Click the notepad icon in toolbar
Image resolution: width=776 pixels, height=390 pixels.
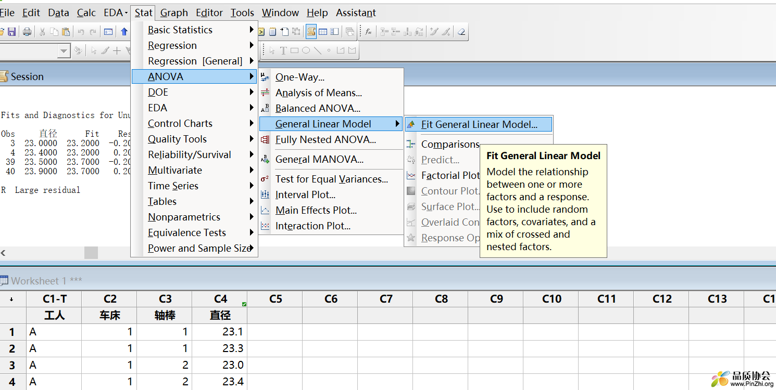point(272,32)
